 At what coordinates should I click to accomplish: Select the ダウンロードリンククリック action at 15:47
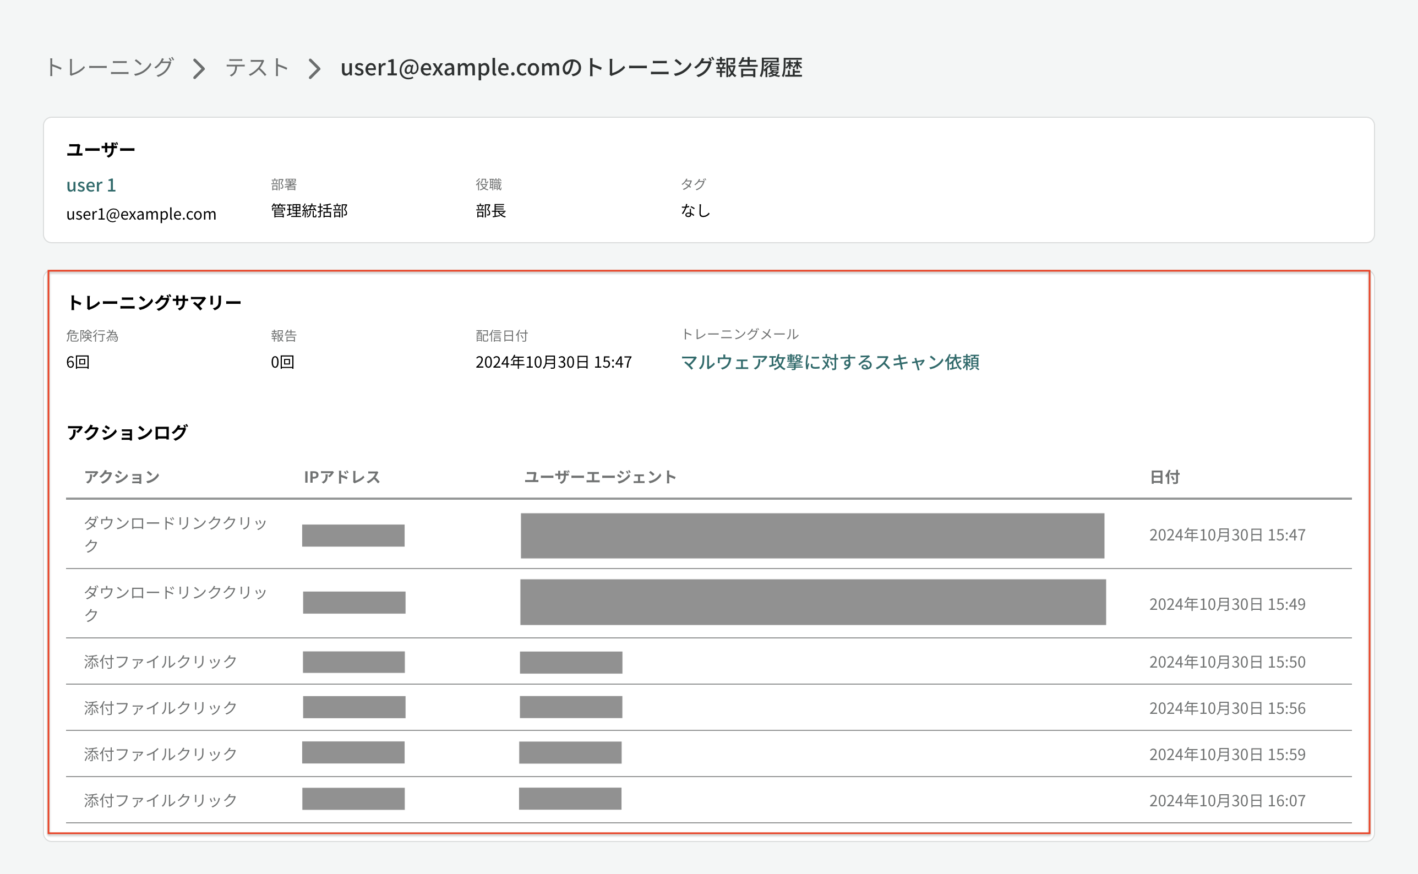(x=175, y=534)
